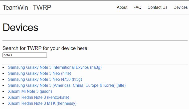
Task: Select the Devices page heading
Action: 20,27
